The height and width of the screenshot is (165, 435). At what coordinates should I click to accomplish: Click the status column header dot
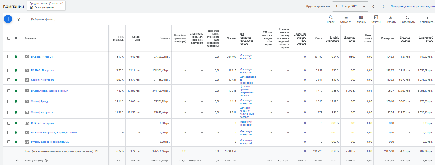16,38
